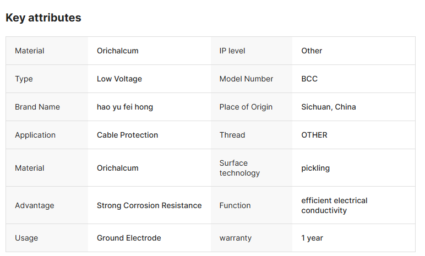The image size is (425, 256).
Task: Select the Cable Protection application value
Action: tap(127, 135)
